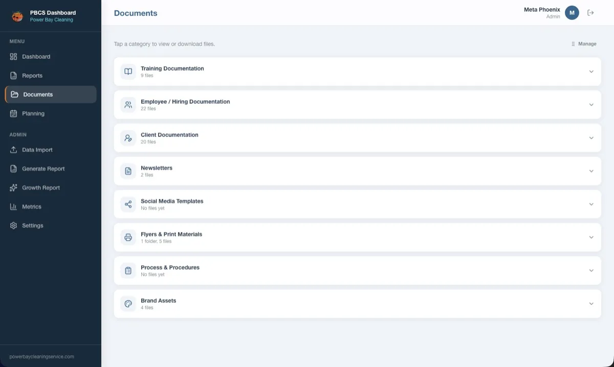Click the Planning calendar icon in sidebar

(x=14, y=113)
